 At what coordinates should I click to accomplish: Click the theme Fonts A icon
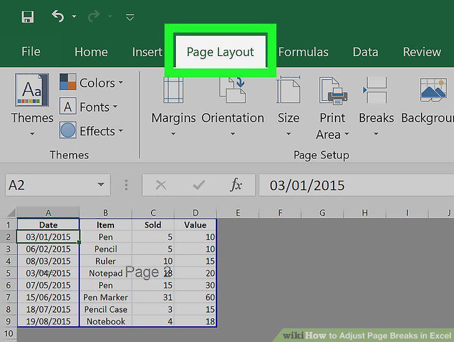pos(68,106)
